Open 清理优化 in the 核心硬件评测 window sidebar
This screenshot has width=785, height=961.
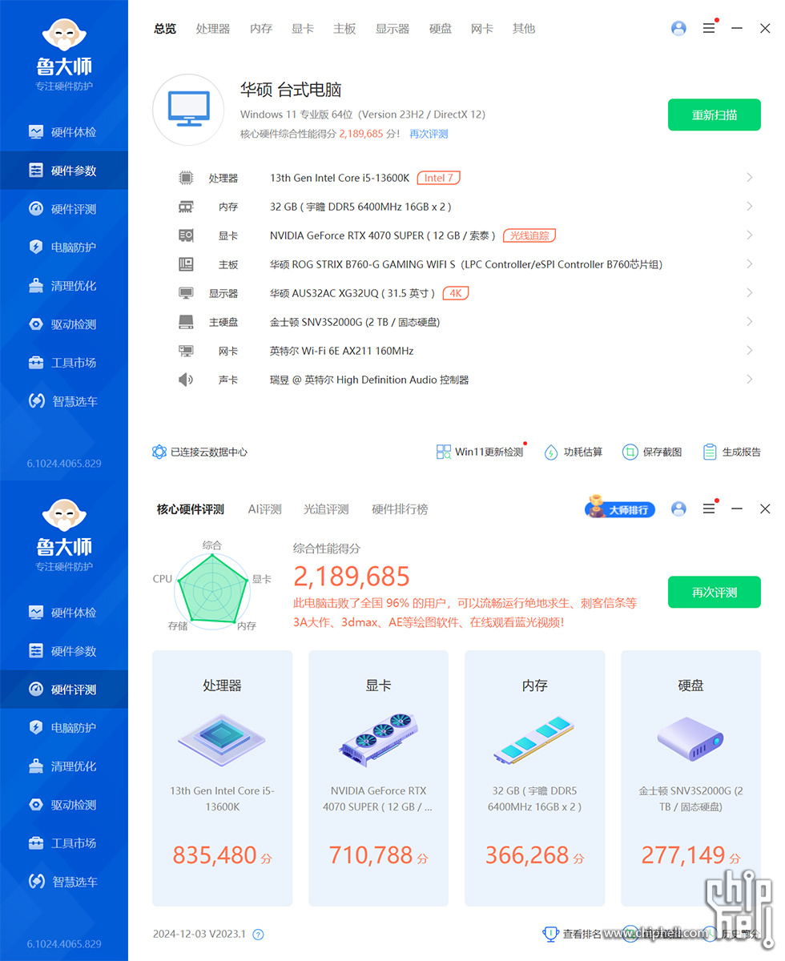64,766
